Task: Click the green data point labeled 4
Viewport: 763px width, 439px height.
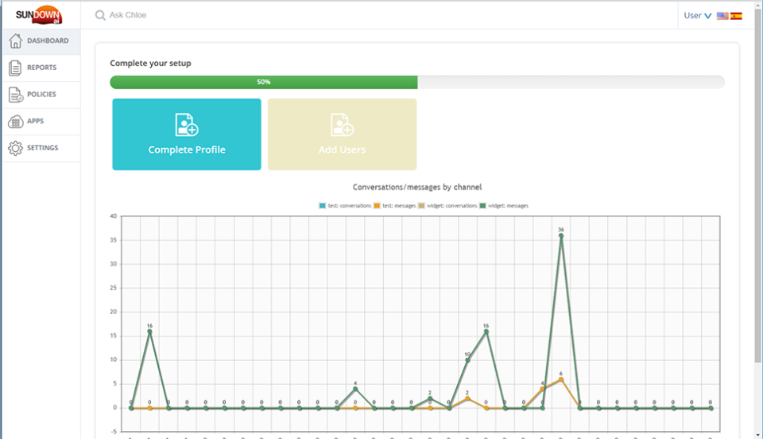Action: coord(355,389)
